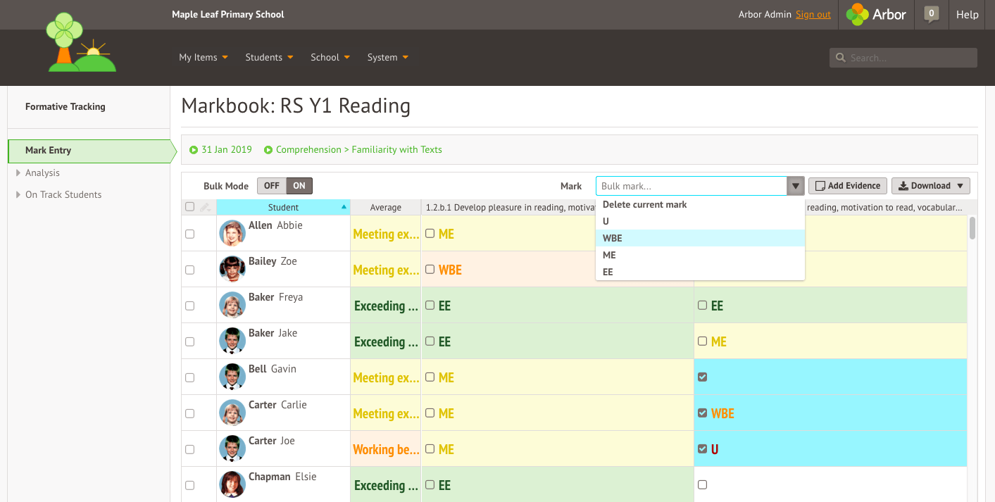Click the arrow icon before Comprehension breadcrumb

(268, 149)
